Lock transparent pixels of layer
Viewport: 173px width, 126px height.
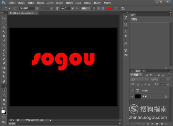138,85
